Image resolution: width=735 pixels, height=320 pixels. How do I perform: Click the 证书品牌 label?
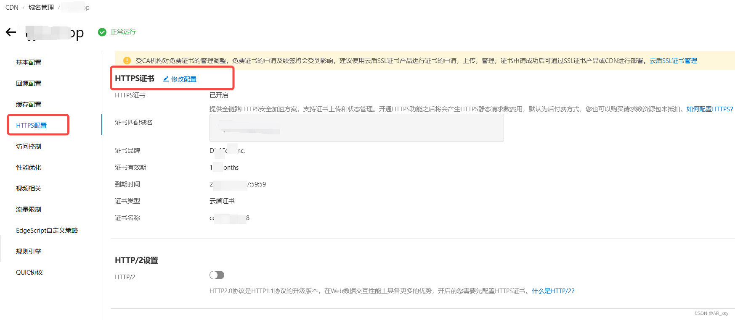[x=127, y=150]
